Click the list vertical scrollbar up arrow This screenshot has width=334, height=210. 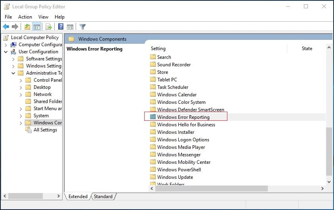click(329, 47)
